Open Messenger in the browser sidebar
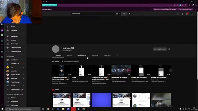The width and height of the screenshot is (198, 111). tap(2, 31)
